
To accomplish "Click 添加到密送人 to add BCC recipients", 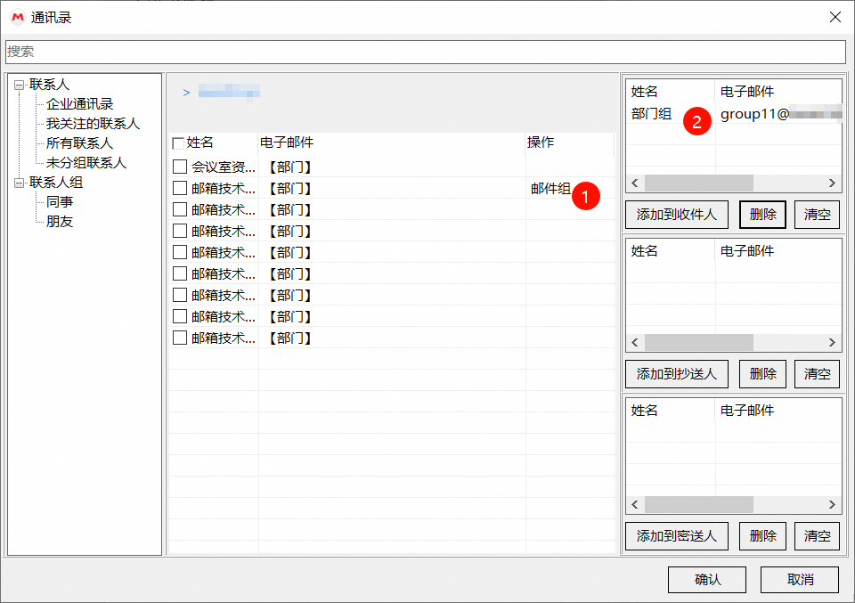I will (x=677, y=535).
